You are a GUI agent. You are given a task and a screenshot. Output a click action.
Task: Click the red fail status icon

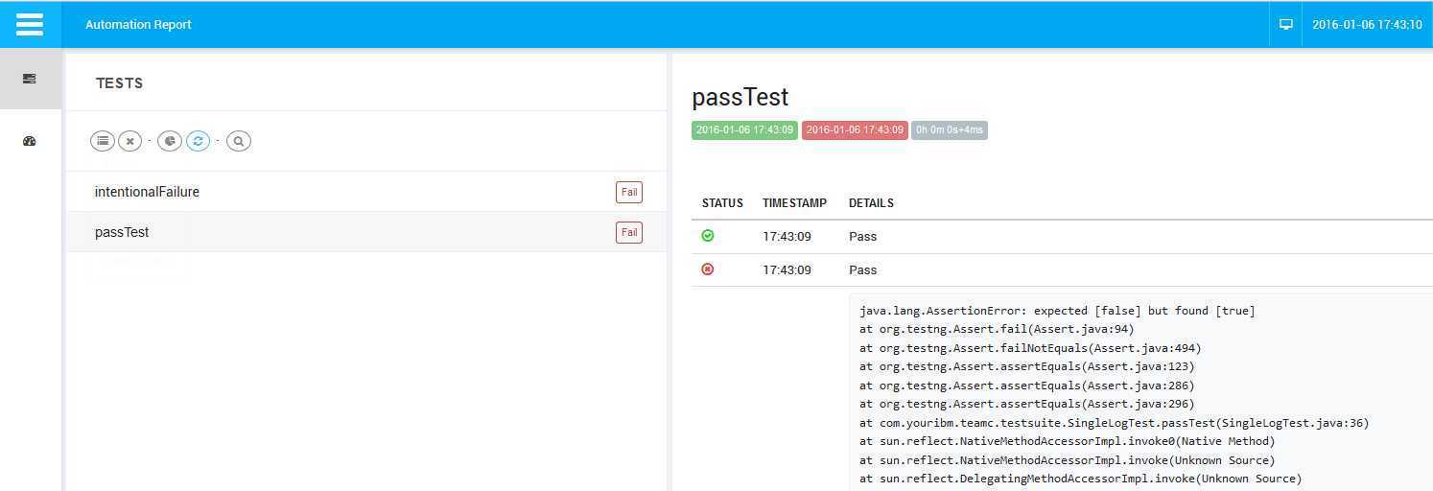tap(708, 269)
